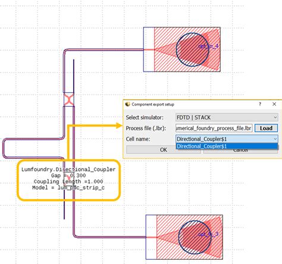Cancel the Component export setup dialog
The image size is (282, 264).
[240, 151]
